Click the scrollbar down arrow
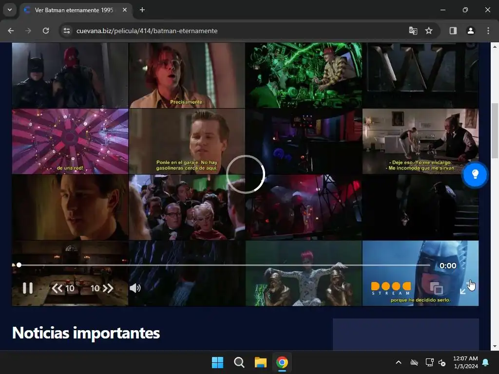The width and height of the screenshot is (499, 374). 495,346
